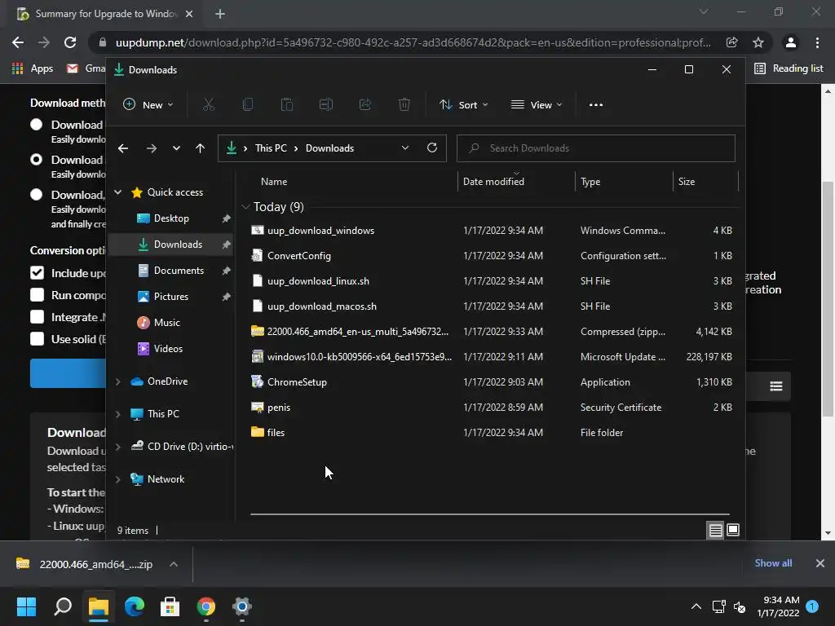Viewport: 835px width, 626px height.
Task: Open the New item dropdown
Action: (148, 105)
